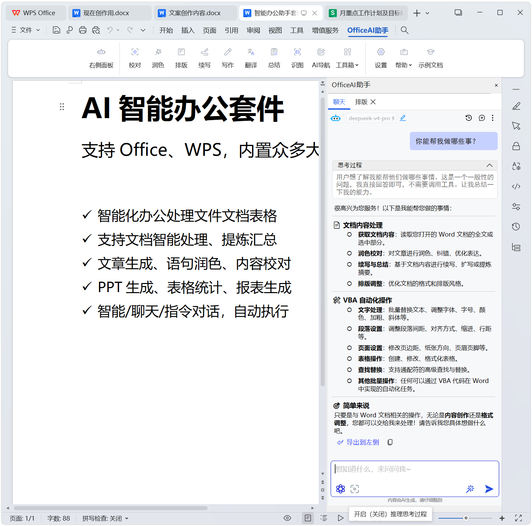Close the 排版 tab in chat panel
The height and width of the screenshot is (526, 532).
[x=373, y=102]
